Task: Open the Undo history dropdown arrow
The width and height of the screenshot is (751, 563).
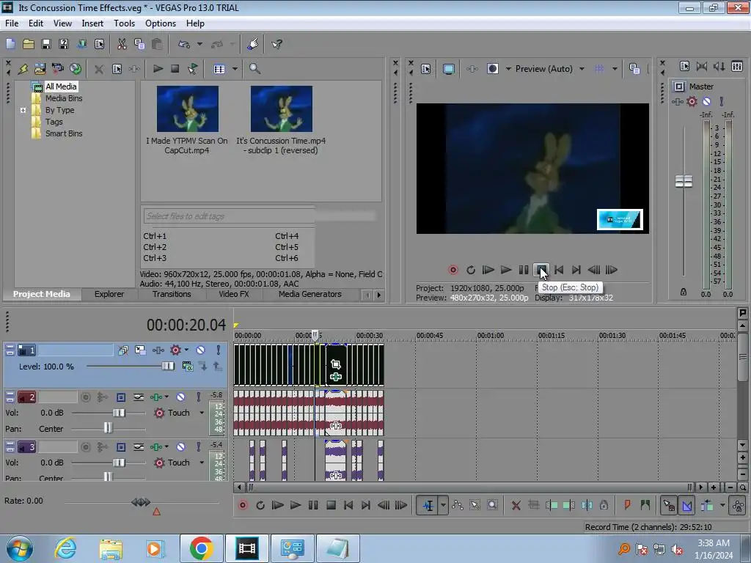Action: 199,44
